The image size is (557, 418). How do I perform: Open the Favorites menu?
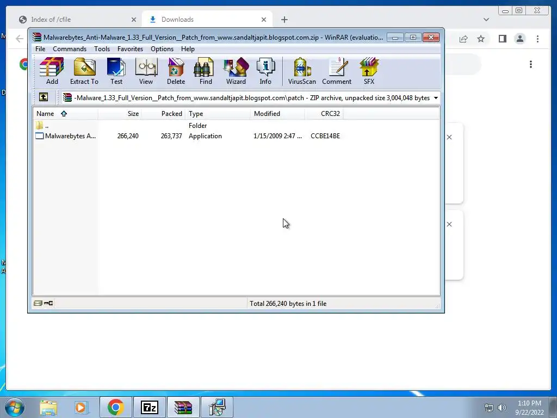(130, 48)
